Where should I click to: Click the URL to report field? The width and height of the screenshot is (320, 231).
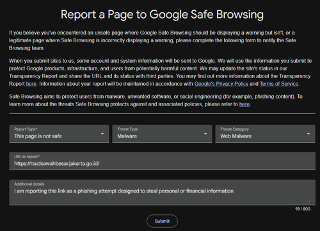(162, 161)
